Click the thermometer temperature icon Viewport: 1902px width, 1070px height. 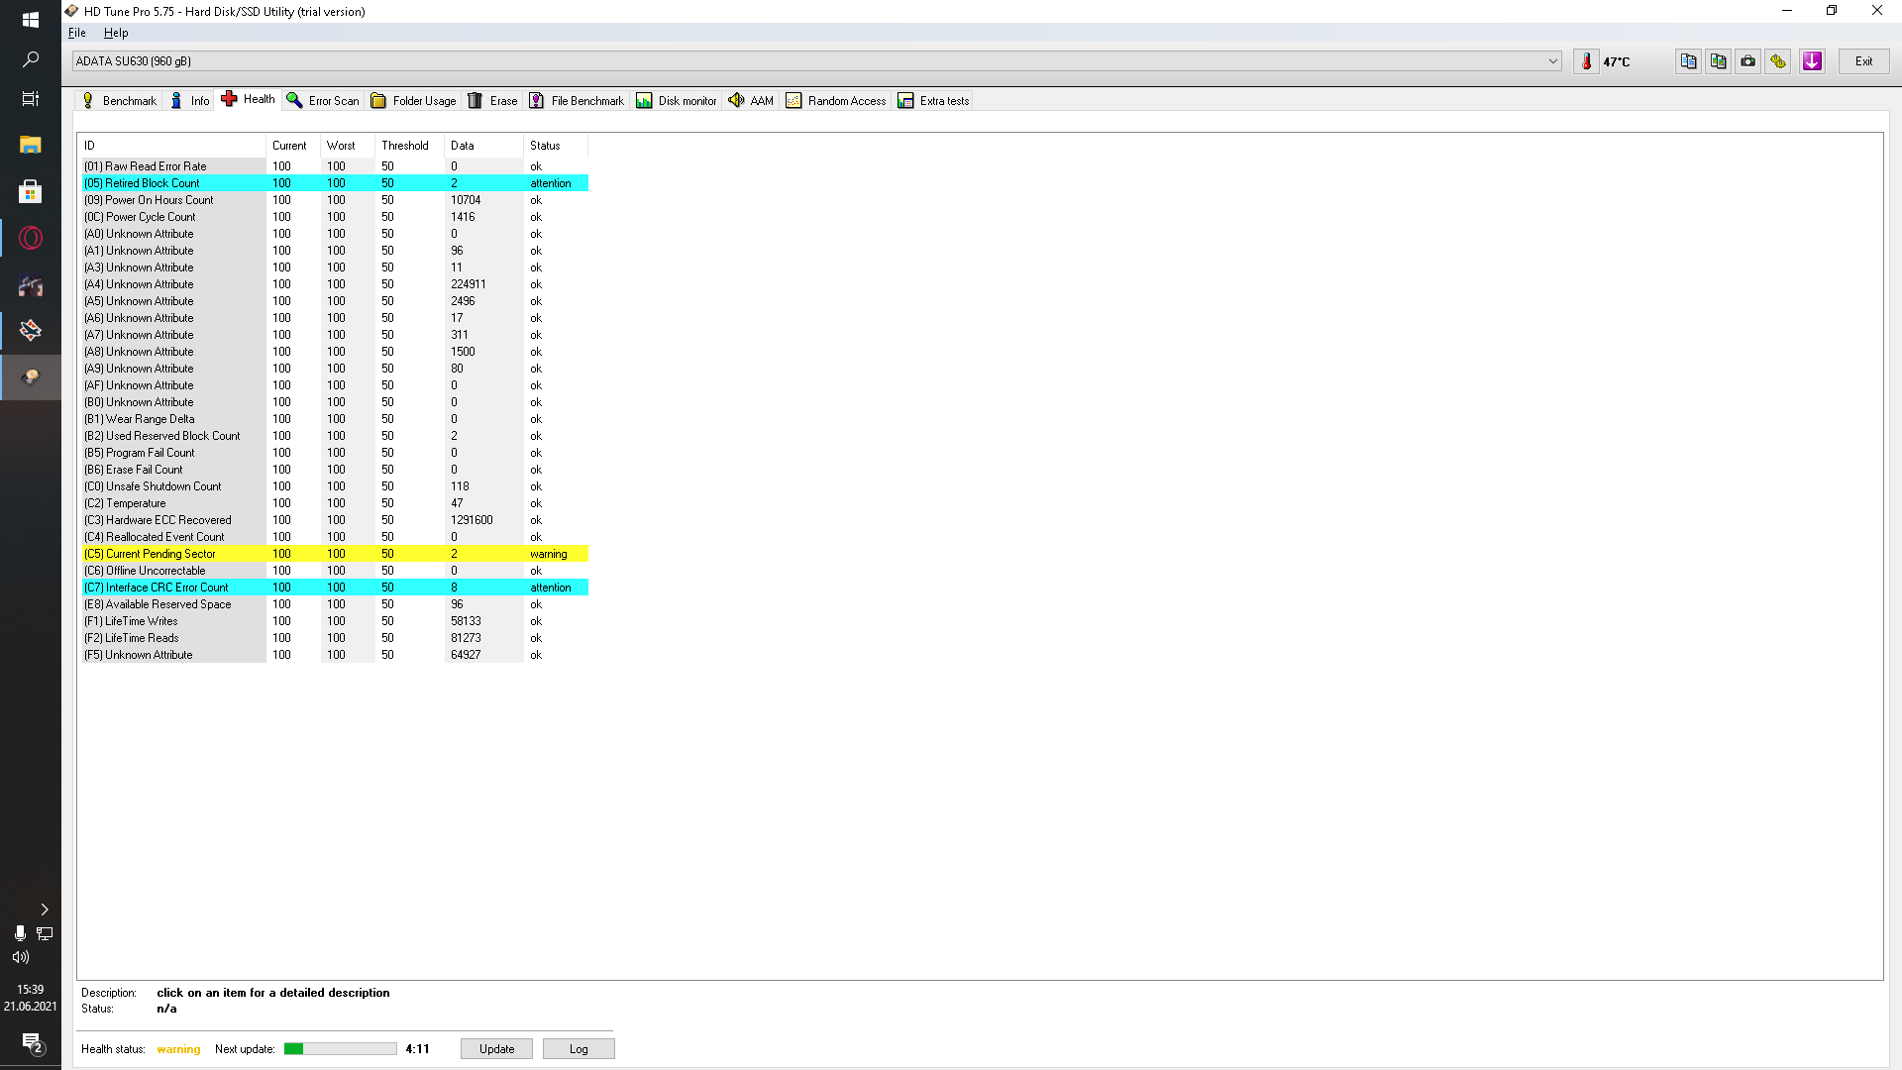click(1586, 61)
